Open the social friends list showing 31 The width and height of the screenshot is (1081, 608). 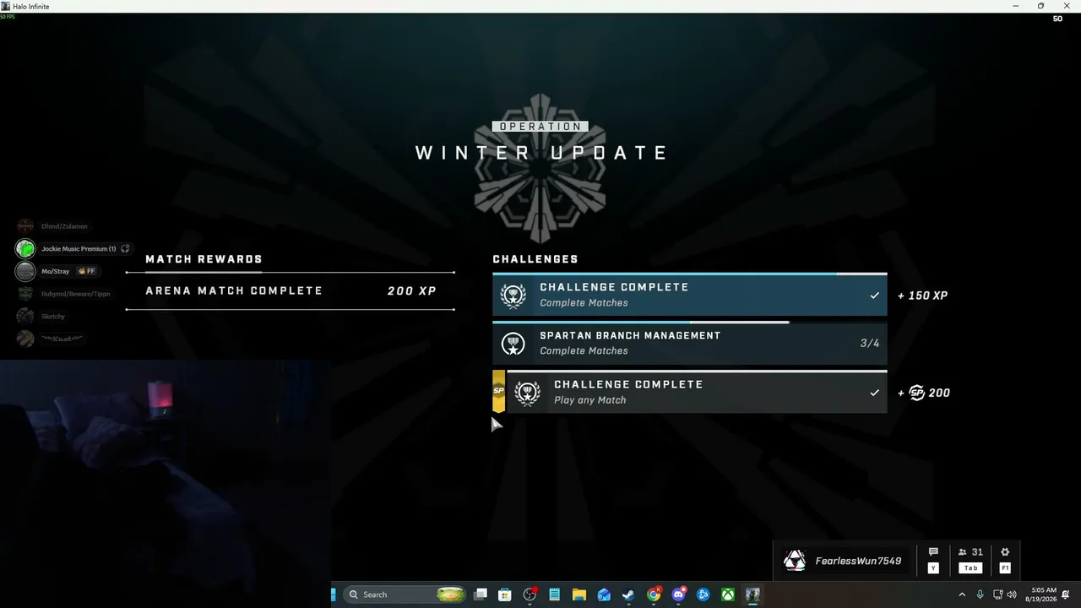tap(970, 552)
